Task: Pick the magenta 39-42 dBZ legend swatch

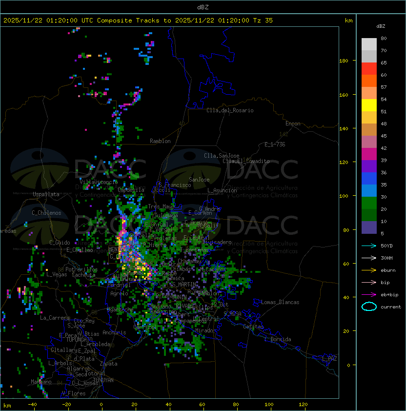Action: coord(369,154)
